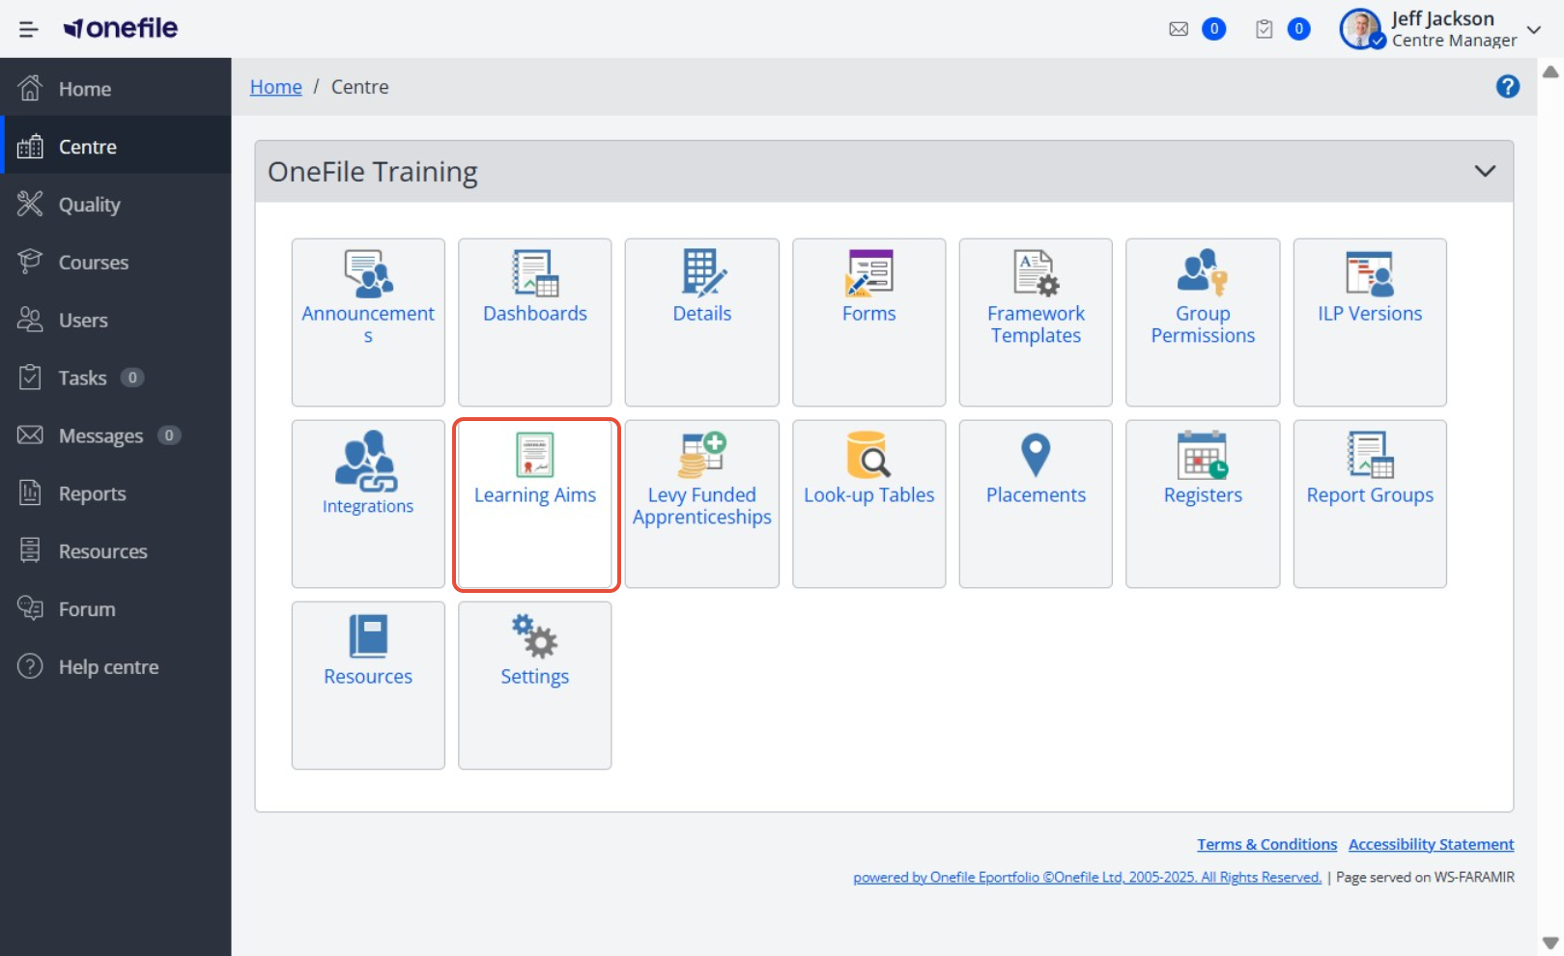Image resolution: width=1564 pixels, height=956 pixels.
Task: Open the centre Settings tile
Action: click(x=535, y=686)
